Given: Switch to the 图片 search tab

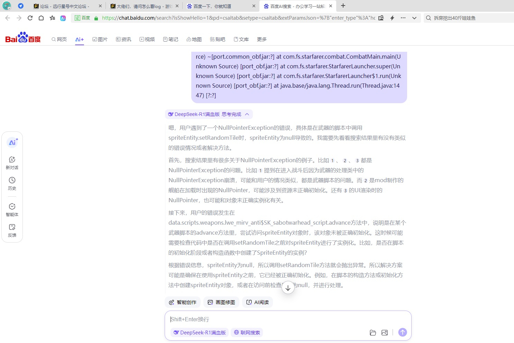Looking at the screenshot, I should pyautogui.click(x=100, y=39).
